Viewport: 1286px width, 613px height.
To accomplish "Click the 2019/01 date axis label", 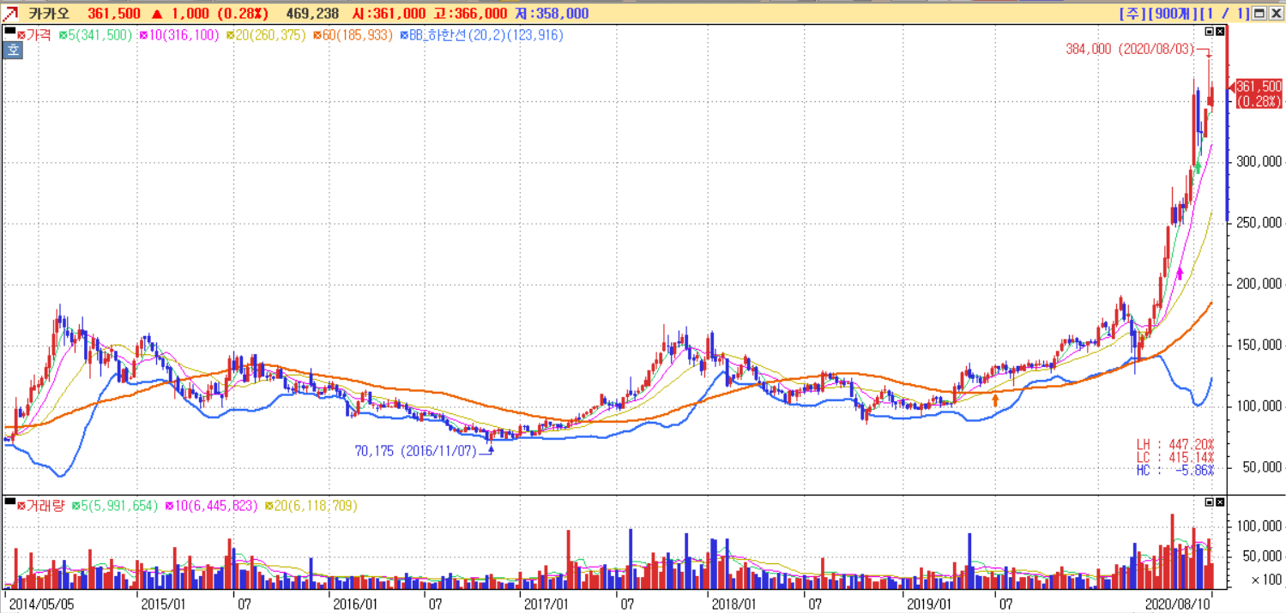I will click(x=929, y=604).
